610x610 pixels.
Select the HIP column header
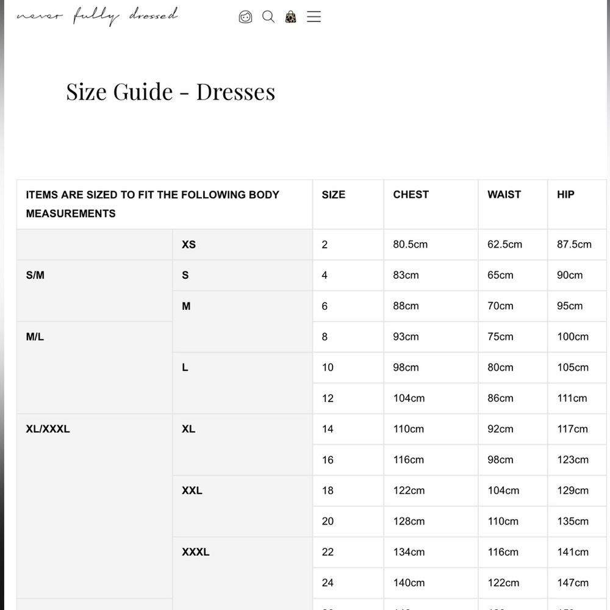pyautogui.click(x=565, y=194)
